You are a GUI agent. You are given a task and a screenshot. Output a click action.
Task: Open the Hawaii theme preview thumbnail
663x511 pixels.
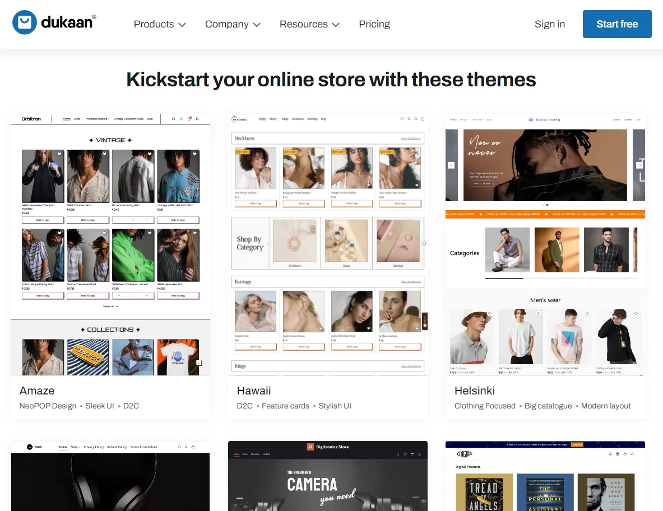(x=328, y=244)
